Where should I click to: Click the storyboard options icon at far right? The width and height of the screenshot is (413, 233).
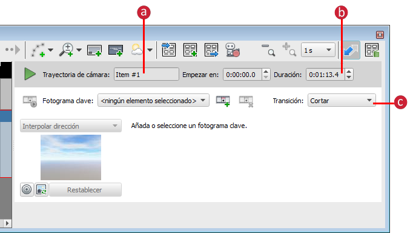[372, 50]
